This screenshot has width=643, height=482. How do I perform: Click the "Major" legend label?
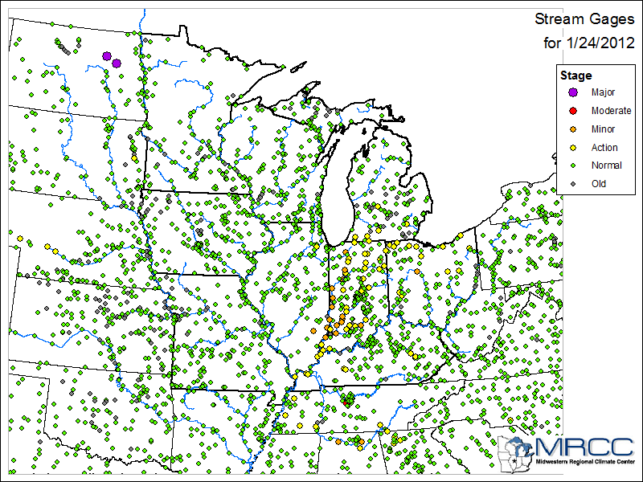pyautogui.click(x=603, y=92)
